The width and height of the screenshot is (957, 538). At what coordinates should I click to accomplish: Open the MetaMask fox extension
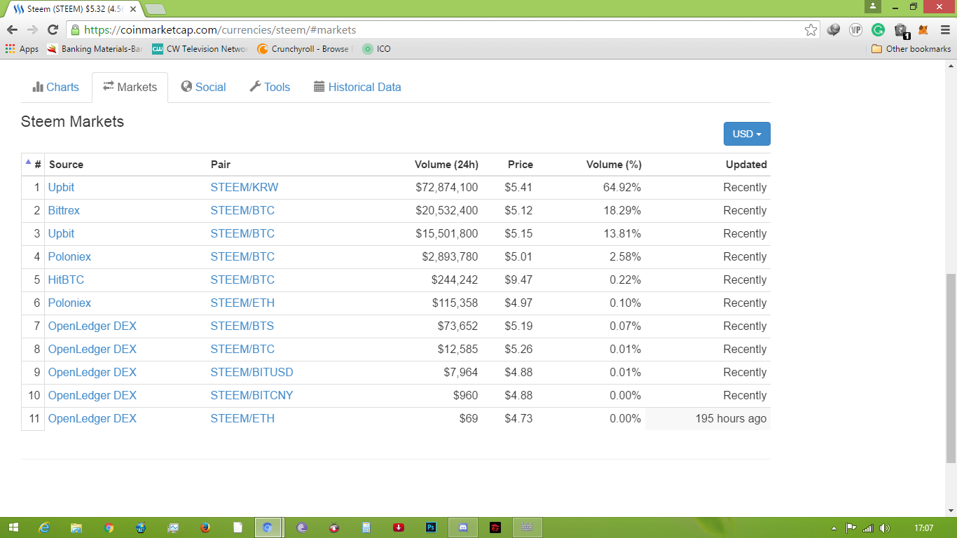coord(923,30)
